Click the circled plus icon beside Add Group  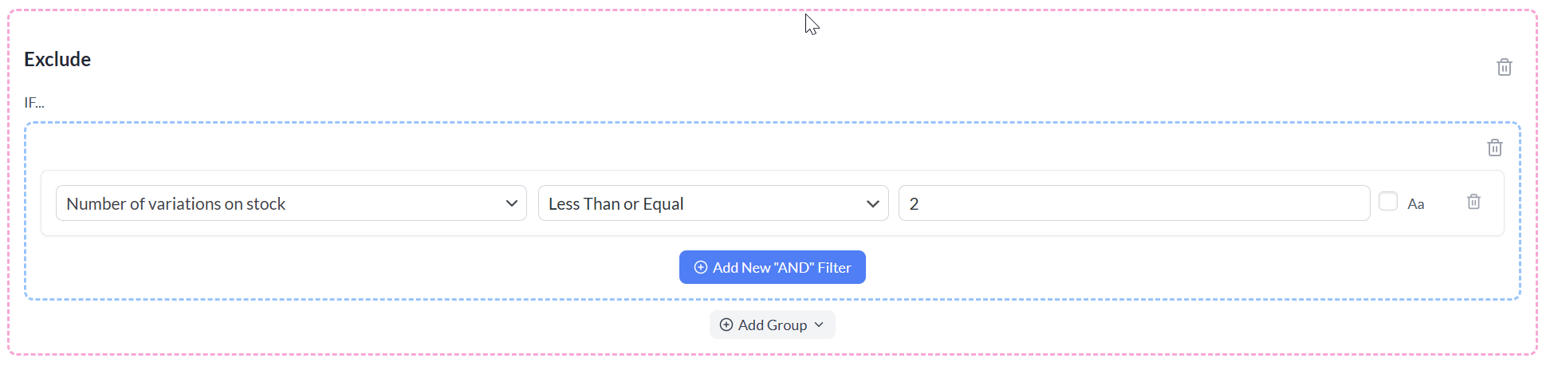(x=726, y=325)
